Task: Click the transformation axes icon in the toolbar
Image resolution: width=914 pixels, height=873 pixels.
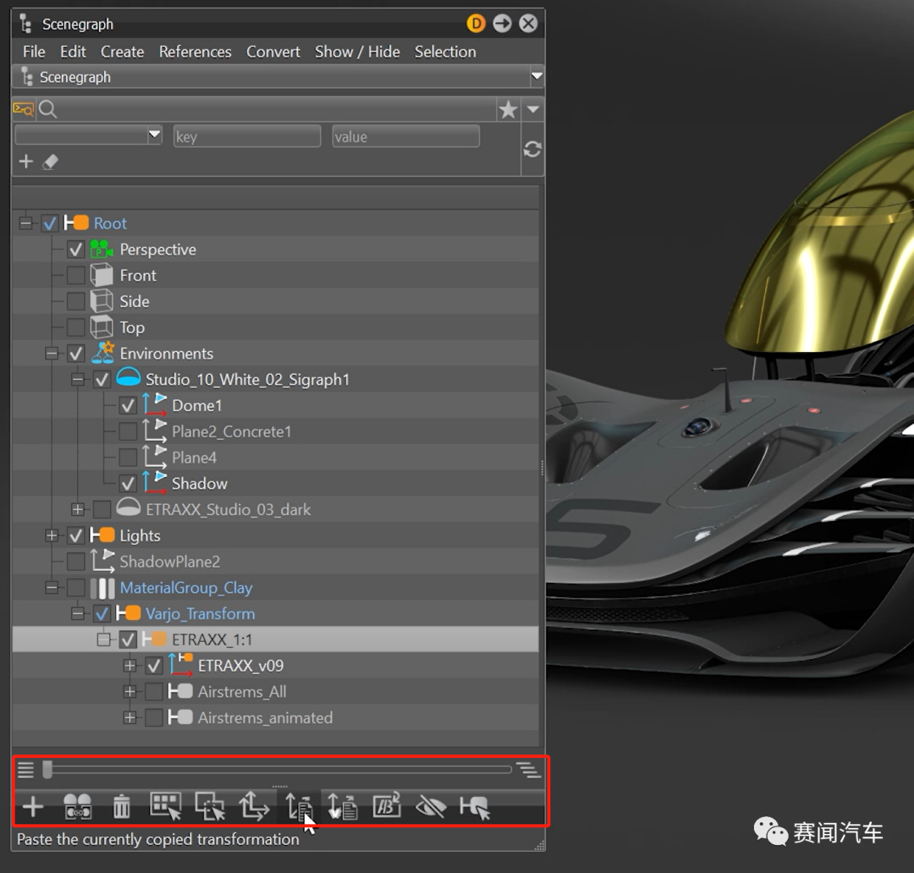Action: click(254, 807)
